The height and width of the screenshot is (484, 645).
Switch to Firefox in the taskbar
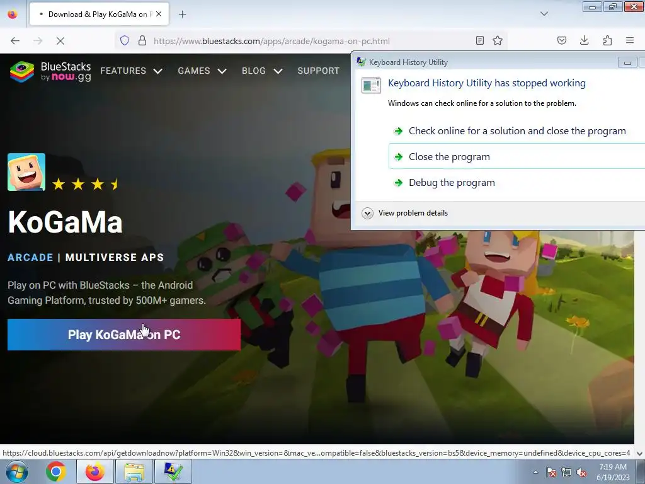tap(94, 471)
